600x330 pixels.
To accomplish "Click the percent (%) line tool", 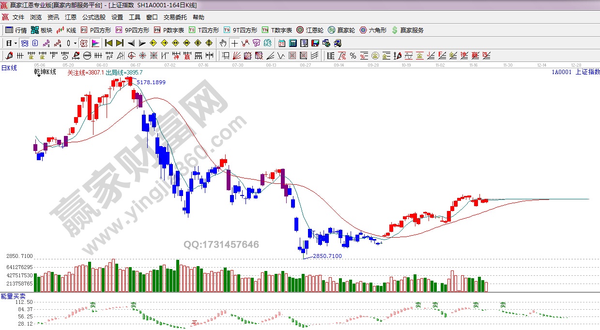I will coord(353,56).
